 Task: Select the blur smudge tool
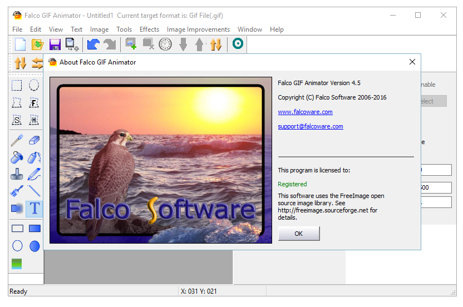tap(17, 209)
